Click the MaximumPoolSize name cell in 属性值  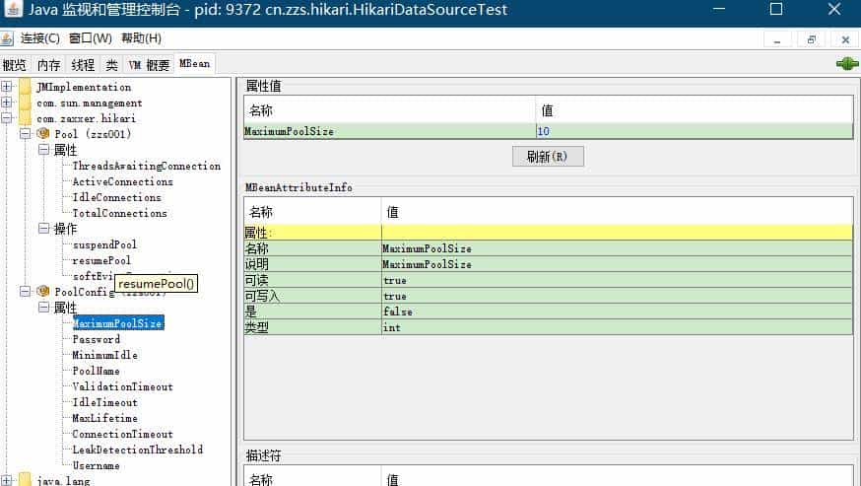(x=390, y=131)
